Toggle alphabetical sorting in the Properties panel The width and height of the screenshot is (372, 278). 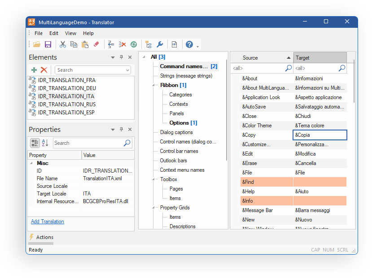click(45, 143)
